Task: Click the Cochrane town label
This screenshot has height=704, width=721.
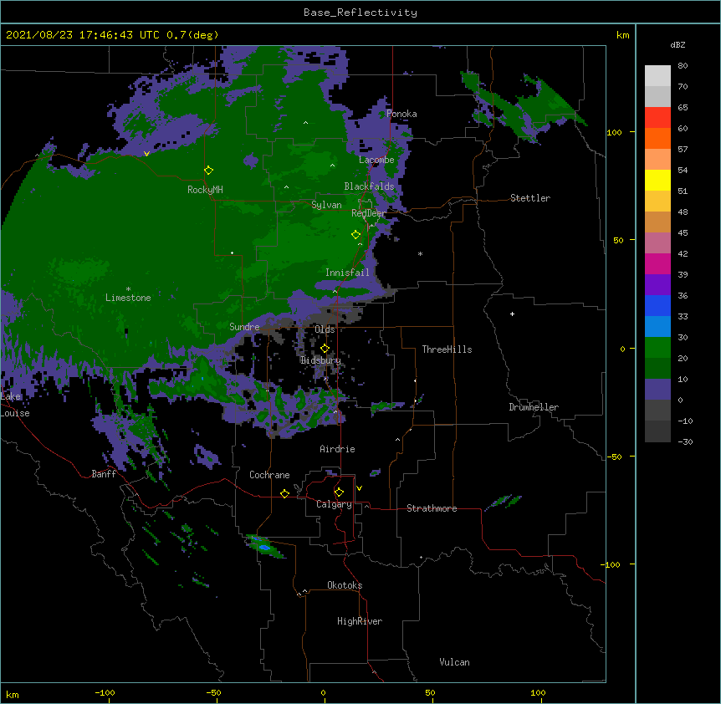Action: 269,475
